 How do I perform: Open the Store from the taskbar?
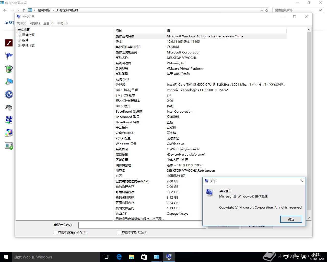[x=144, y=257]
